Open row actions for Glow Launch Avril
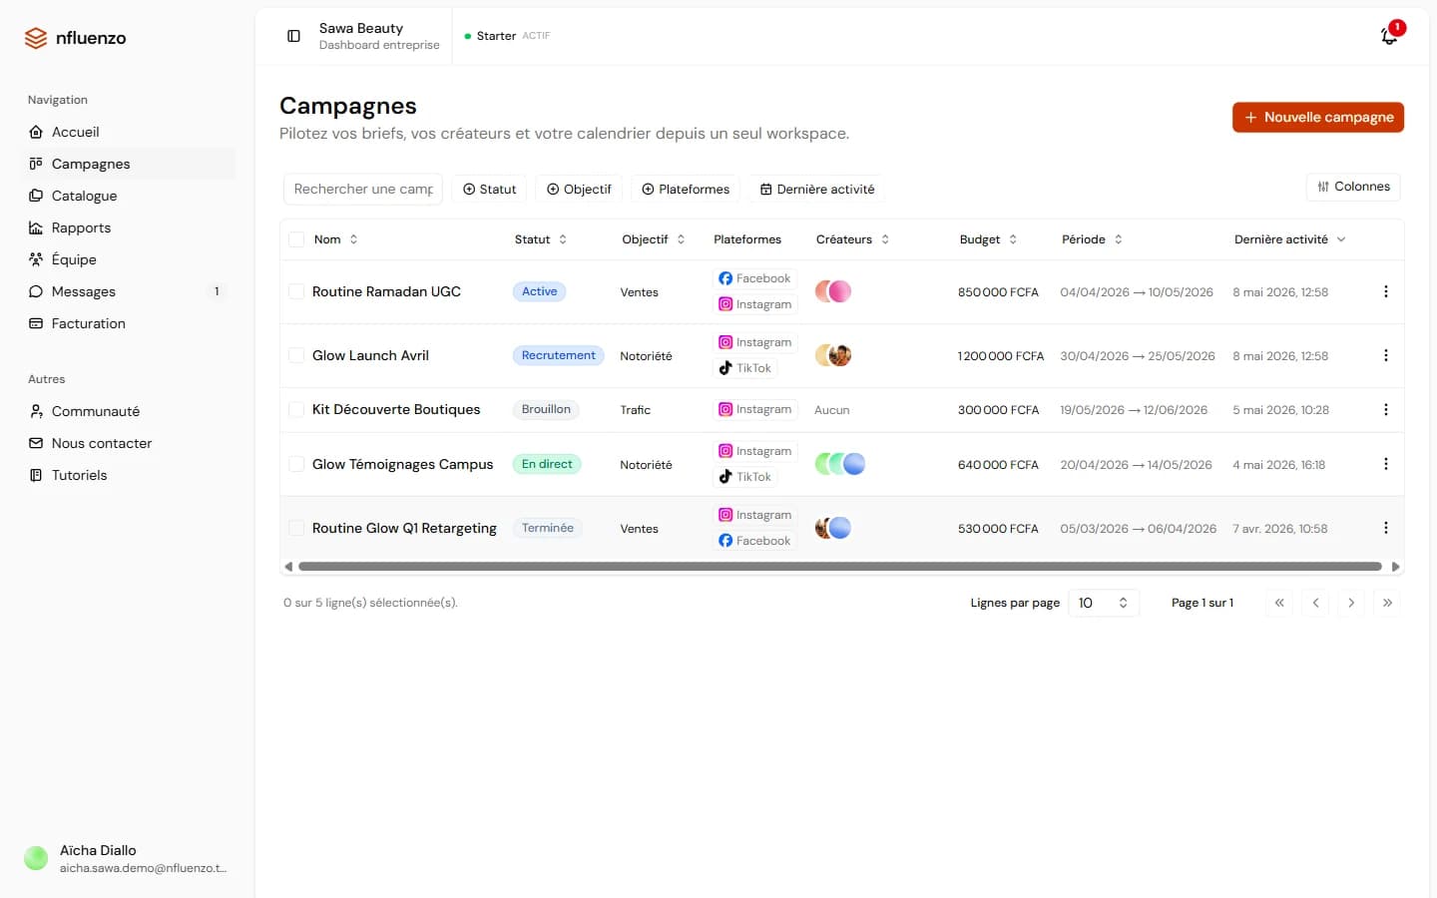Viewport: 1437px width, 898px height. [x=1385, y=355]
